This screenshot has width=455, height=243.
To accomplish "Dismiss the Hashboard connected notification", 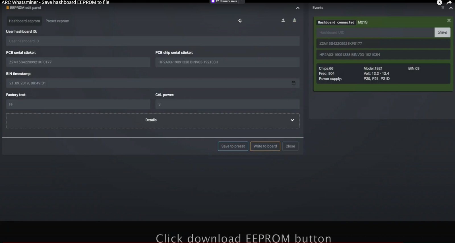I will pos(449,20).
